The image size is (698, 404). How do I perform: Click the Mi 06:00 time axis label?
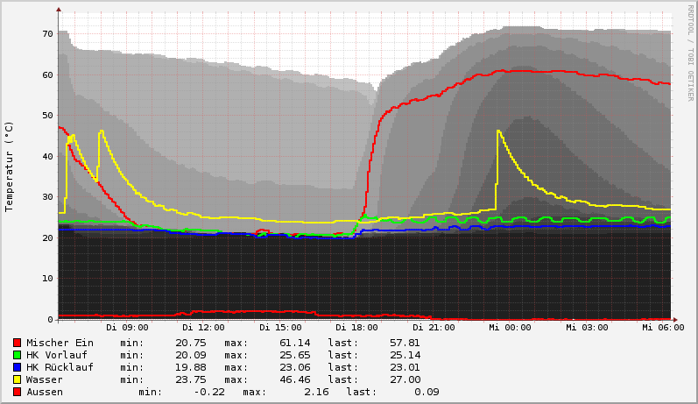[x=661, y=328]
